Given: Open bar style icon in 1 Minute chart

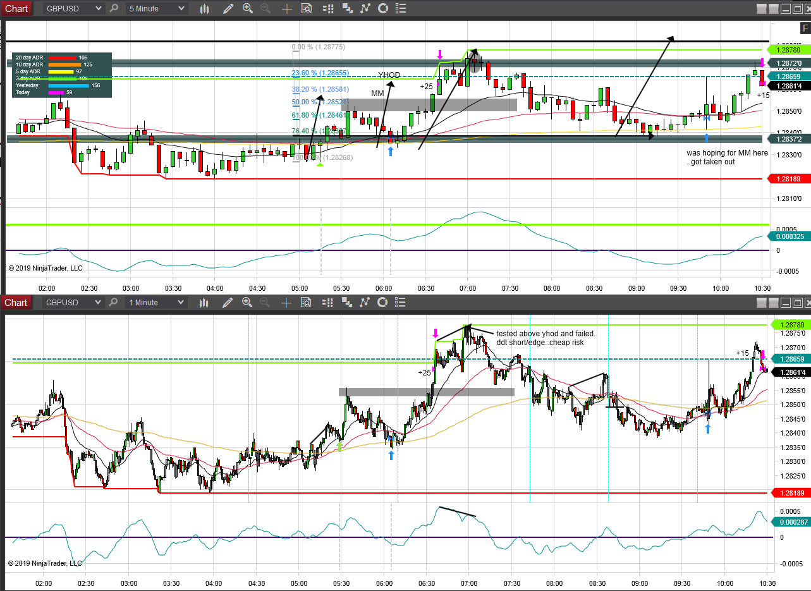Looking at the screenshot, I should click(x=204, y=302).
